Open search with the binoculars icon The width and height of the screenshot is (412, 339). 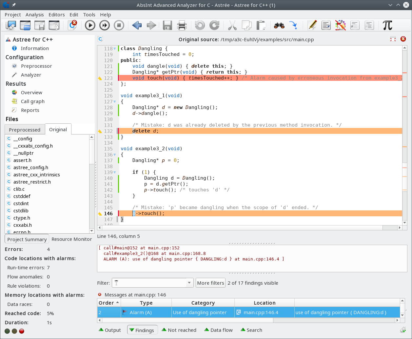point(279,25)
